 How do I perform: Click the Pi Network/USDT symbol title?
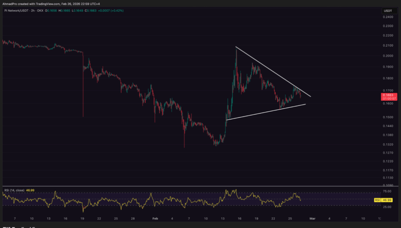click(x=19, y=11)
